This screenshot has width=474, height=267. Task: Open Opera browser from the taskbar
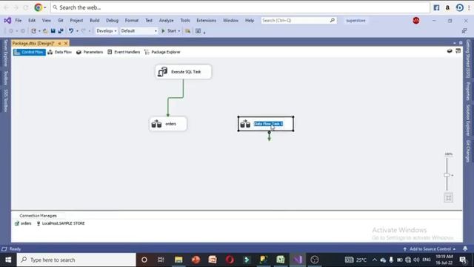(x=230, y=260)
